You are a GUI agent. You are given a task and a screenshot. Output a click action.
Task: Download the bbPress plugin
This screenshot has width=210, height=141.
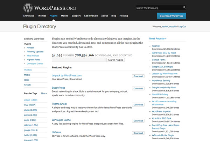(138, 133)
